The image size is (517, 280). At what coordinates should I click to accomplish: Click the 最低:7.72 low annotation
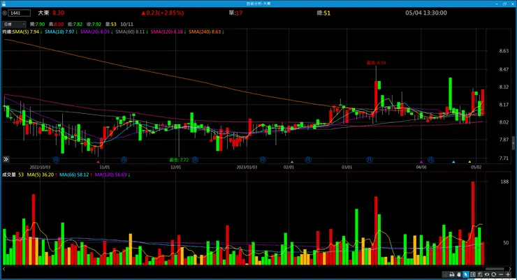click(x=179, y=160)
